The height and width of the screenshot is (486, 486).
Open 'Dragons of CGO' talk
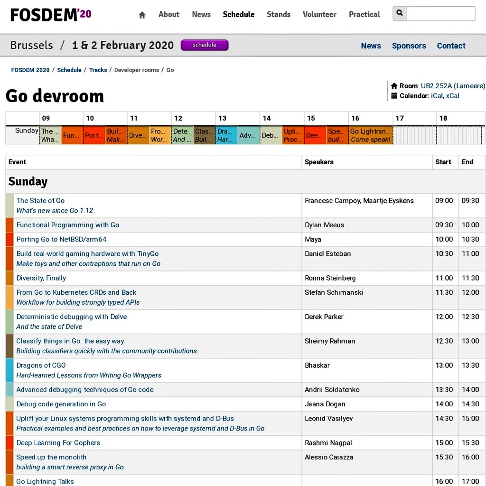[x=41, y=365]
